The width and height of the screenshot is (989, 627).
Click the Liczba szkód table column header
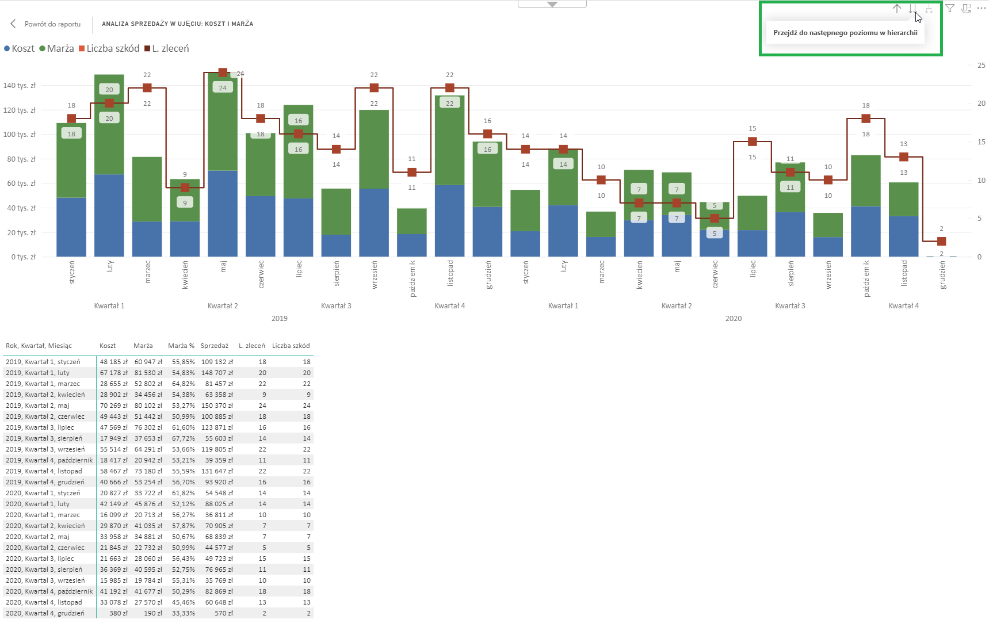[291, 346]
